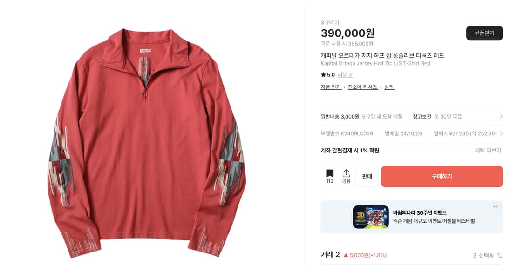This screenshot has height=265, width=524.
Task: Click the AD badge on banner
Action: pos(495,206)
